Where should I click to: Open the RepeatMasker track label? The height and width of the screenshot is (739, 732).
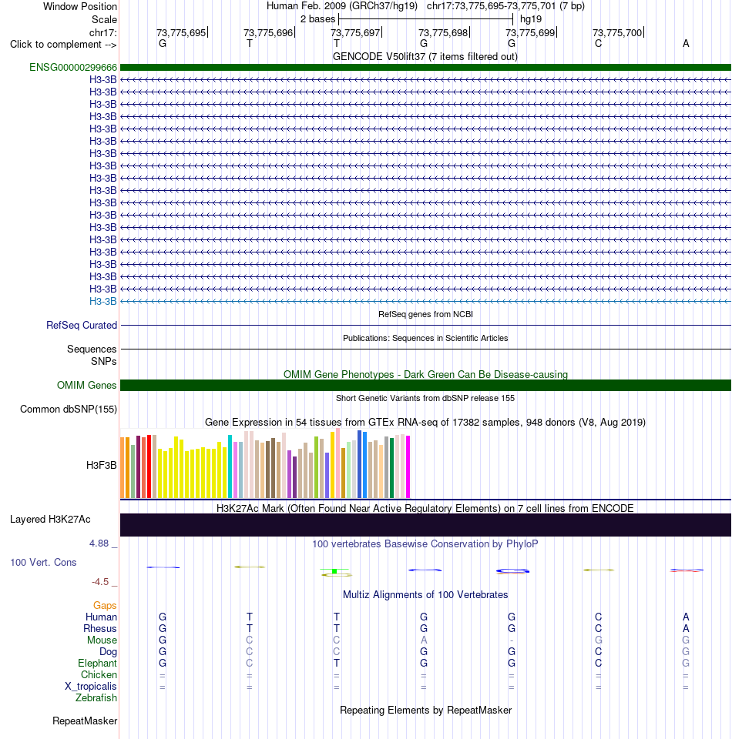85,721
